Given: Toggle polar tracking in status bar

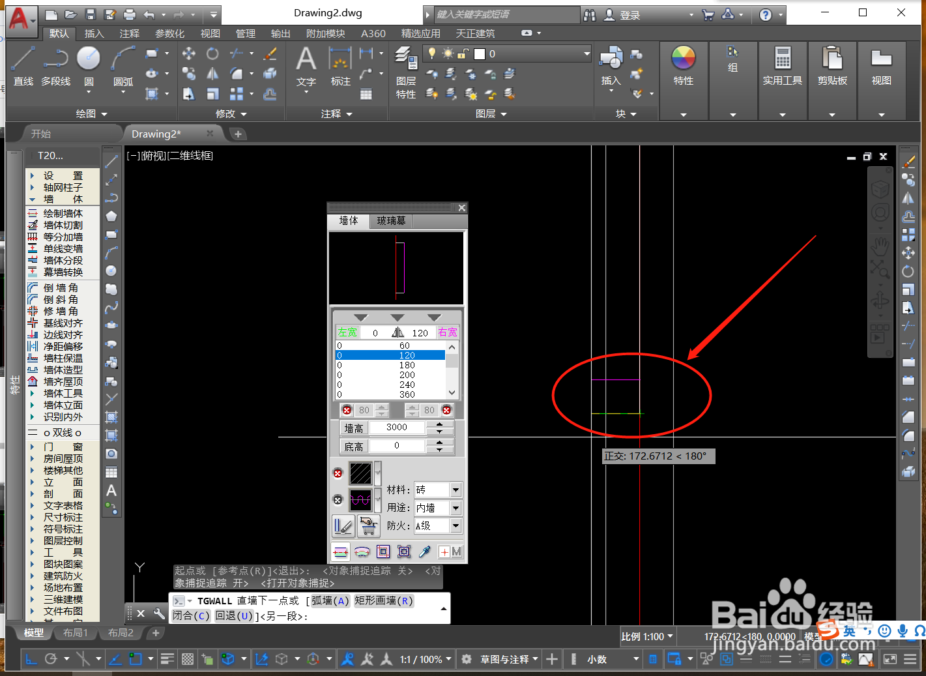Looking at the screenshot, I should 51,659.
